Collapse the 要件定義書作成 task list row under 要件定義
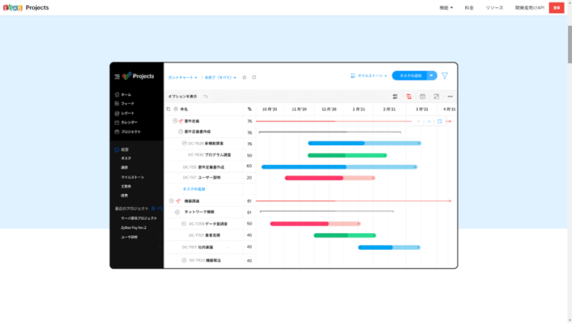This screenshot has width=572, height=323. [x=180, y=131]
